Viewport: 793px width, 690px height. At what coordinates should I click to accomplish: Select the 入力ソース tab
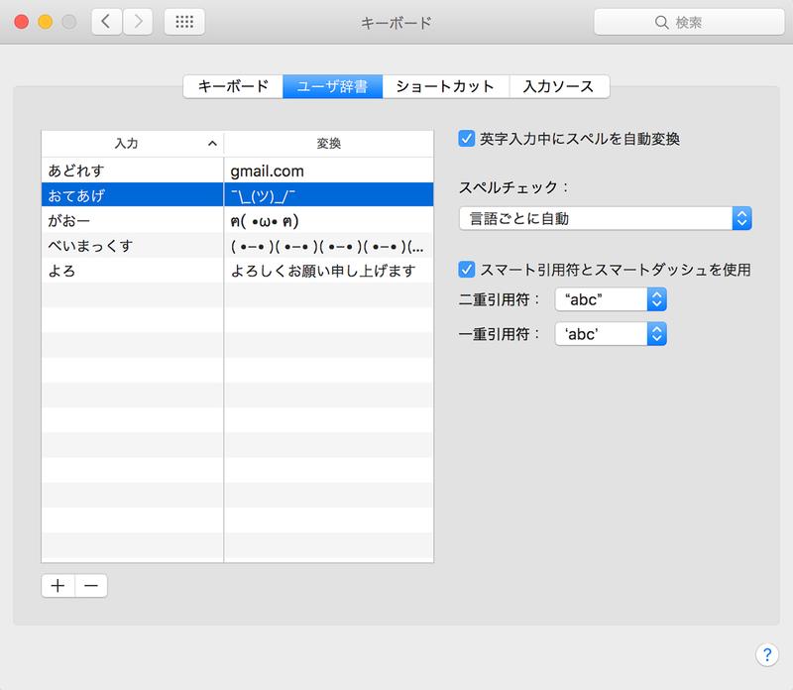point(558,86)
